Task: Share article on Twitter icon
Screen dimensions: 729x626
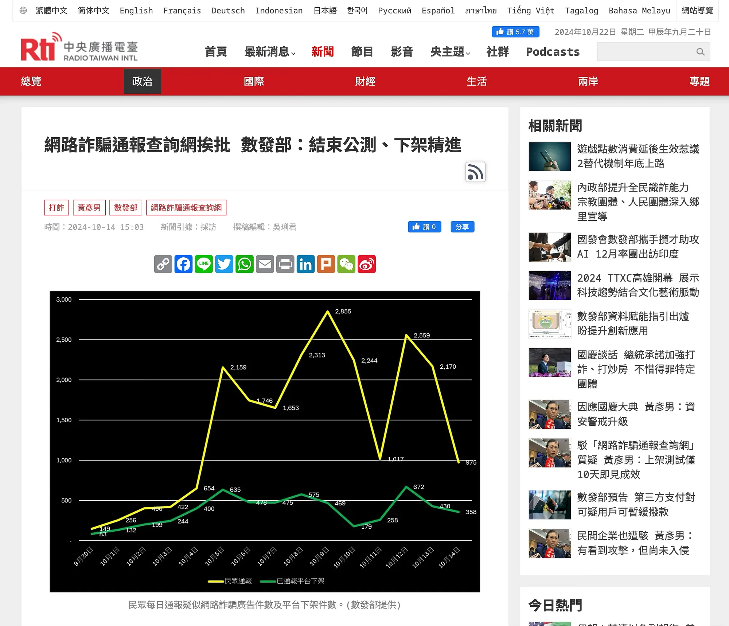Action: [224, 264]
